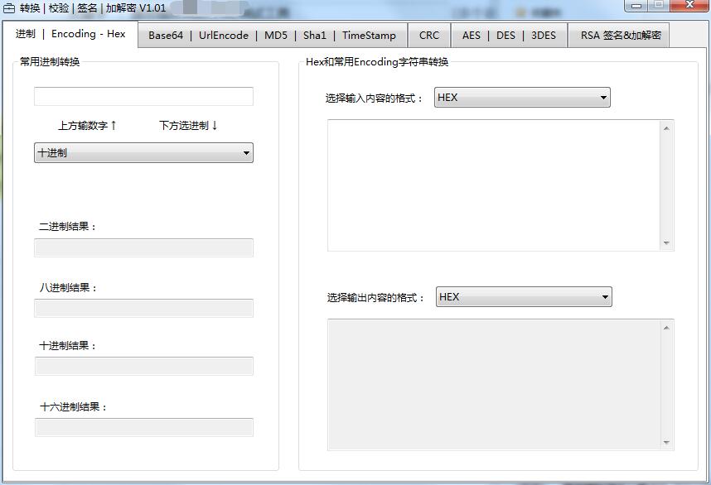711x485 pixels.
Task: Click the 八进制结果 output field
Action: point(143,308)
